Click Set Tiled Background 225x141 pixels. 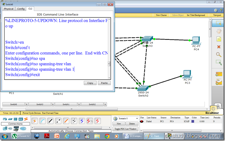(x=196, y=15)
